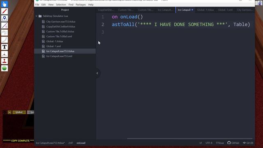This screenshot has height=148, width=263.
Task: Click the active Ice Catapult tab
Action: [185, 10]
